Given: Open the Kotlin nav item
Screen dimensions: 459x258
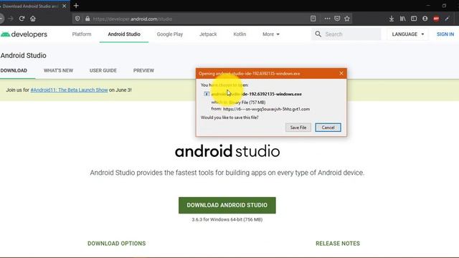Looking at the screenshot, I should [240, 34].
